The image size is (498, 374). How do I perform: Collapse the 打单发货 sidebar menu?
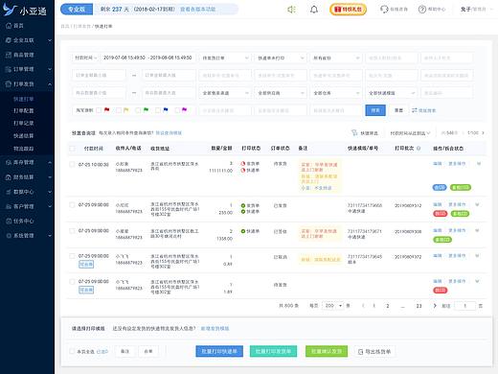pos(27,84)
